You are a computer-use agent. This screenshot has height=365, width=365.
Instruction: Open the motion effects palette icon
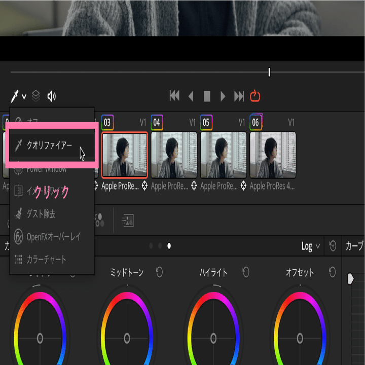[128, 221]
